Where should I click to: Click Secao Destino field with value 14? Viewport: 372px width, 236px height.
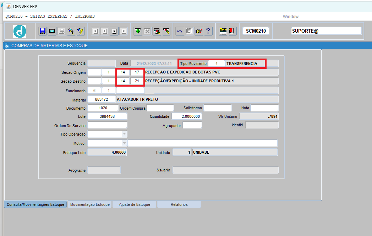[x=123, y=81]
